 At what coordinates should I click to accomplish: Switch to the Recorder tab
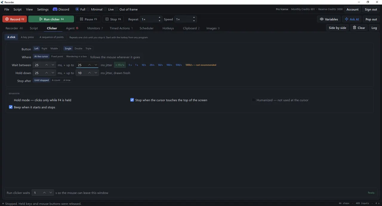14,28
